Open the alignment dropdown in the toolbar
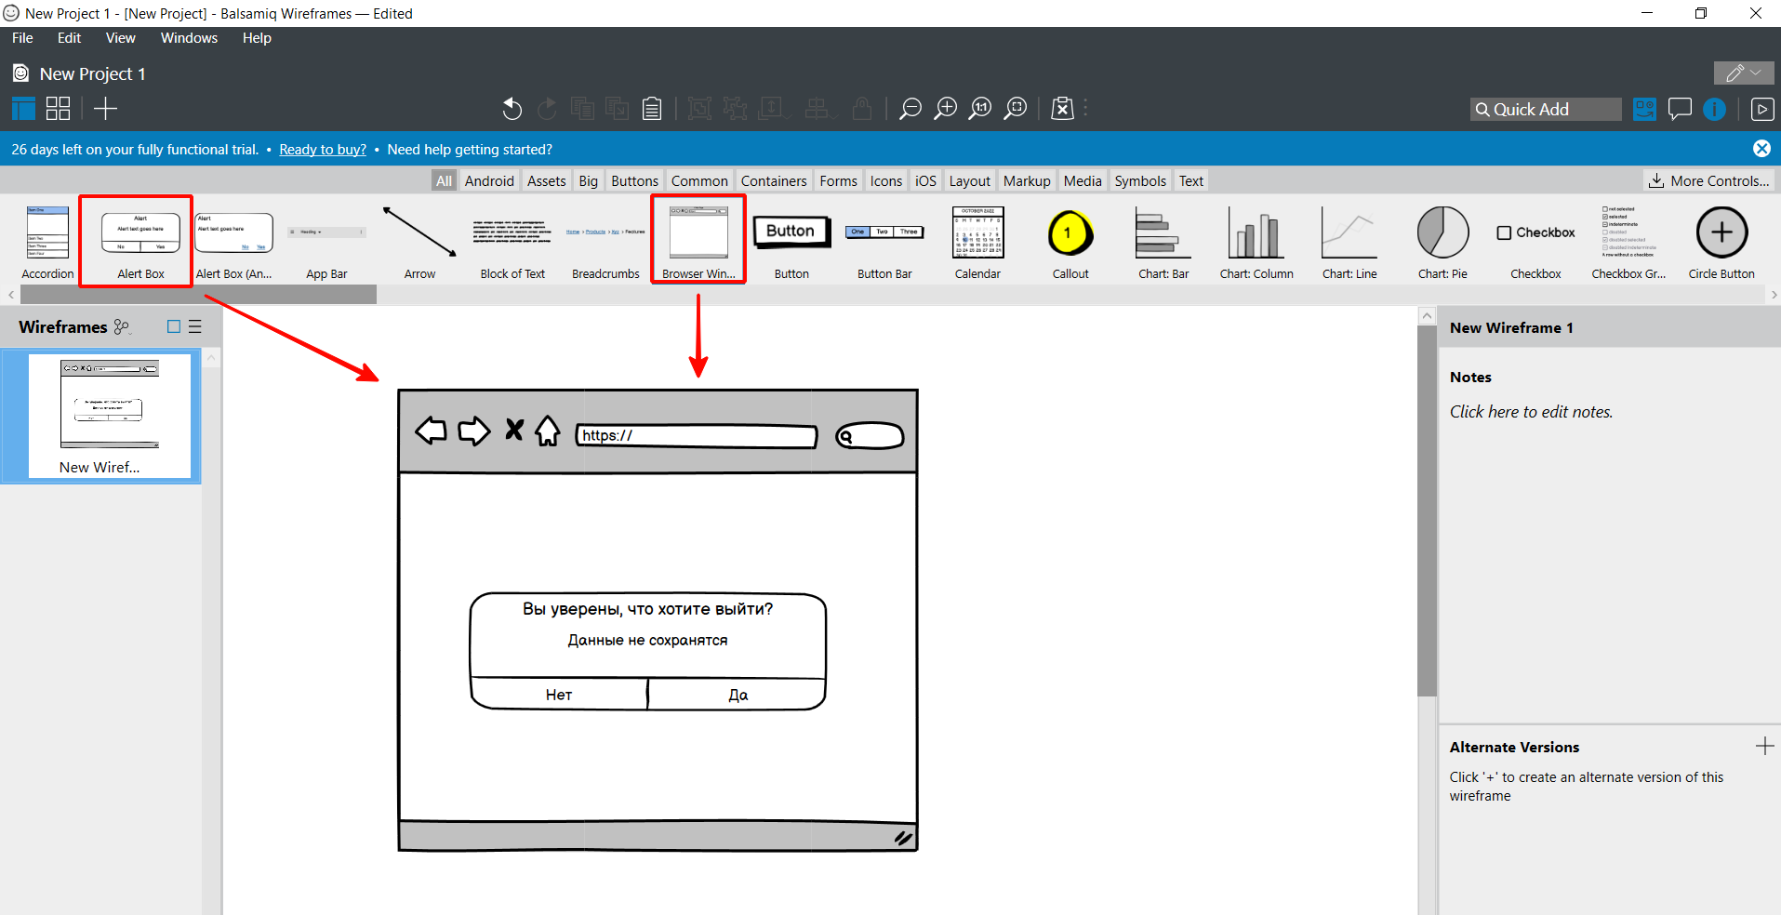 [818, 109]
